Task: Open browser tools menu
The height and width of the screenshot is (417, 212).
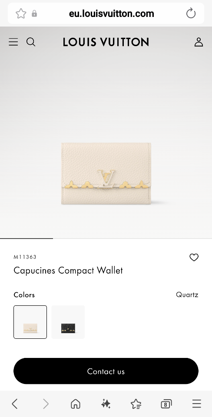Action: pyautogui.click(x=196, y=404)
